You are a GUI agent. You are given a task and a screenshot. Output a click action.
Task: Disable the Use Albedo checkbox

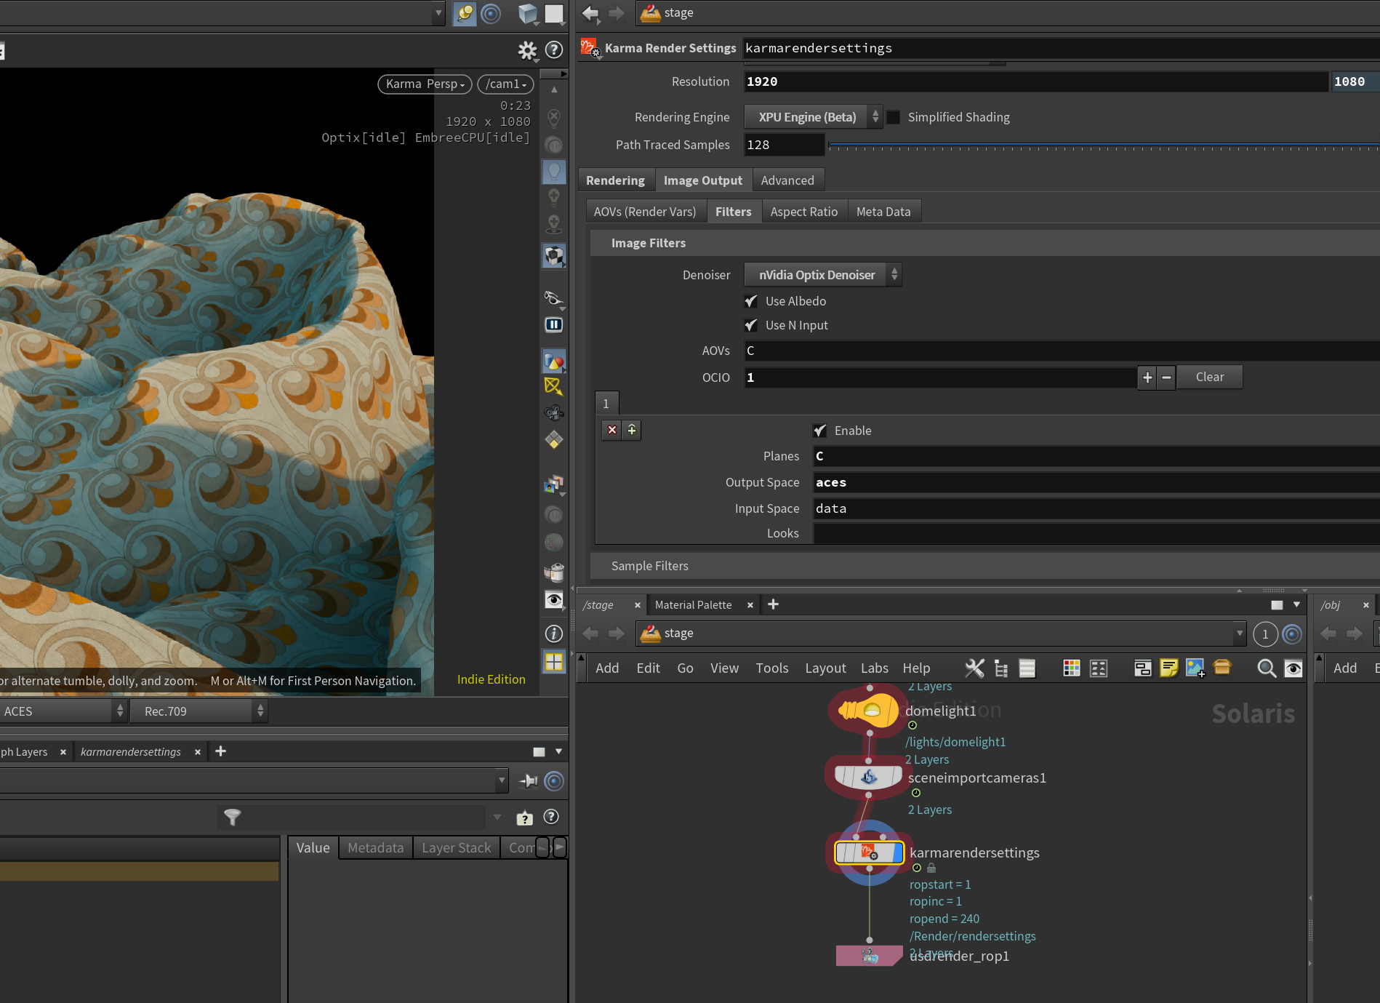tap(752, 301)
